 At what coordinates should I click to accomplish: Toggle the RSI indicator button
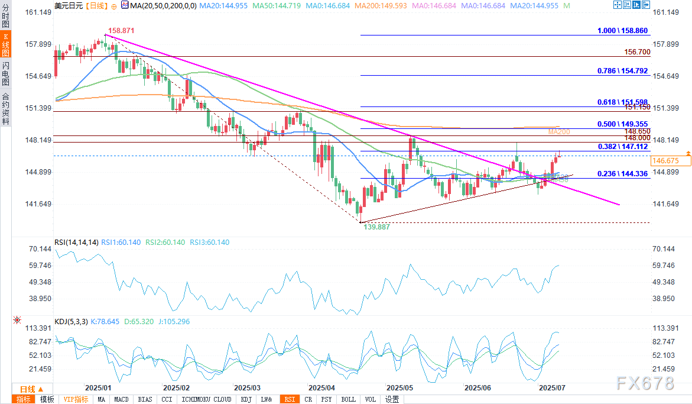289,399
